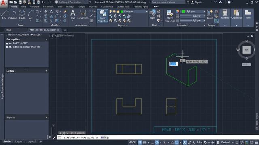This screenshot has height=145, width=259.
Task: Click the TOP face of the ViewCube
Action: tap(246, 50)
